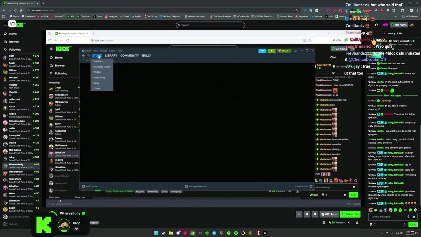Click the star favorite button near Gift Subs

(299, 214)
